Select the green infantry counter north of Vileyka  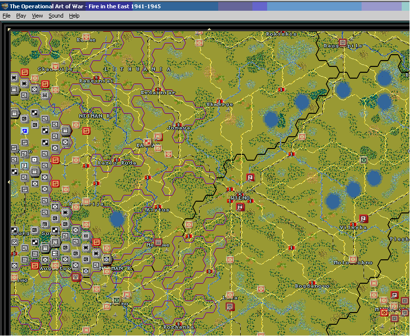point(364,160)
